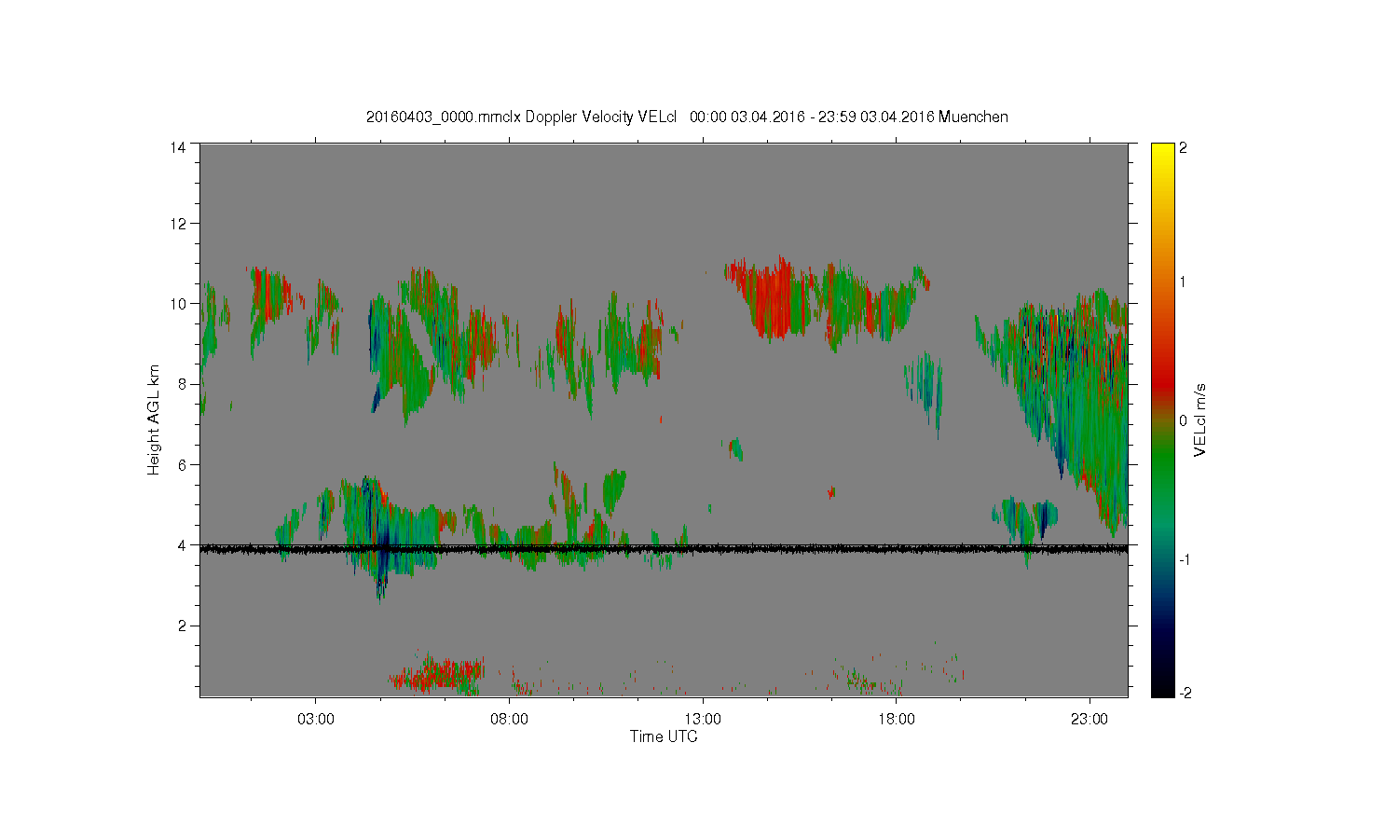The width and height of the screenshot is (1398, 839).
Task: Click the Doppler velocity color scale bar
Action: pyautogui.click(x=1162, y=419)
